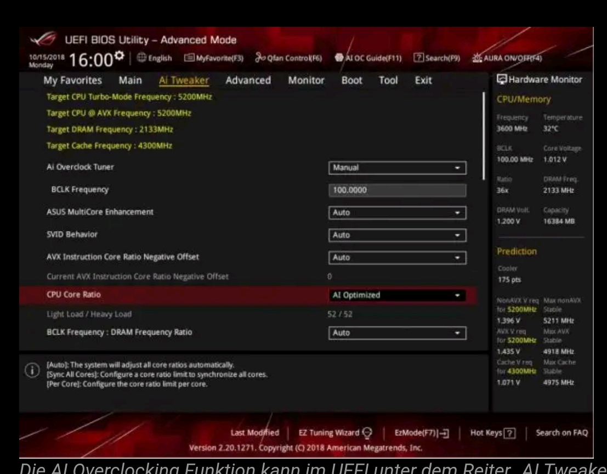The width and height of the screenshot is (607, 474).
Task: Click the settings list vertical scrollbar
Action: [x=484, y=136]
